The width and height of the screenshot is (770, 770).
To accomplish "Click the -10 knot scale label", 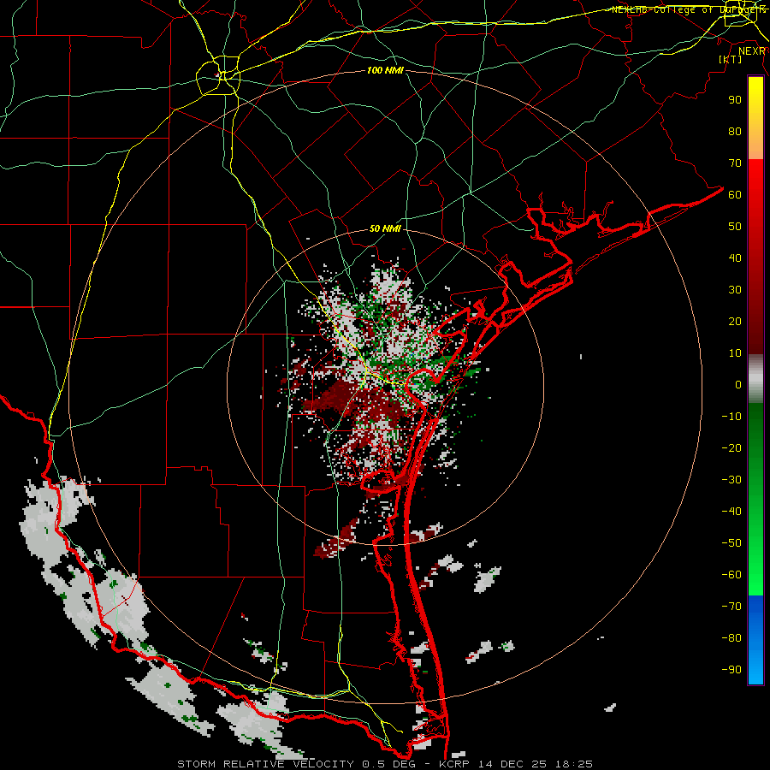I will [731, 417].
